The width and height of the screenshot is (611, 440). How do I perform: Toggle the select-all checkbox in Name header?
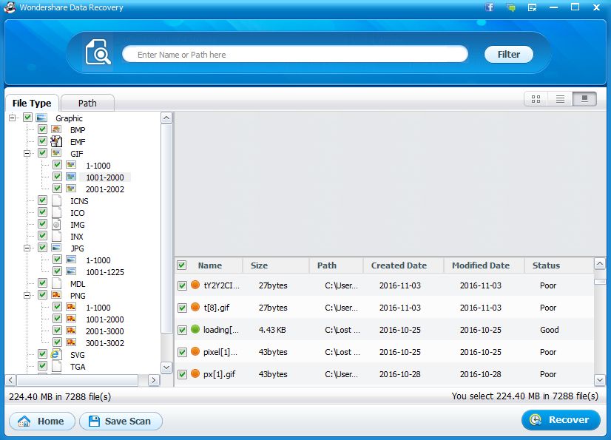(182, 265)
